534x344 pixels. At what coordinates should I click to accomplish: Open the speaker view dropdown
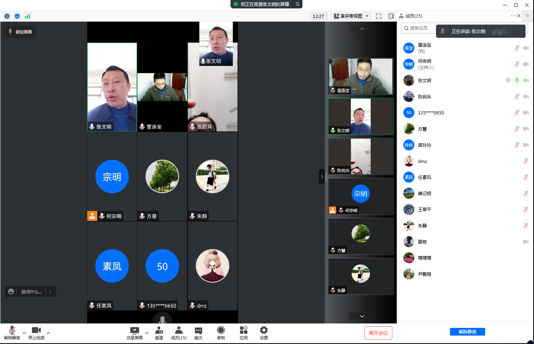[x=351, y=16]
